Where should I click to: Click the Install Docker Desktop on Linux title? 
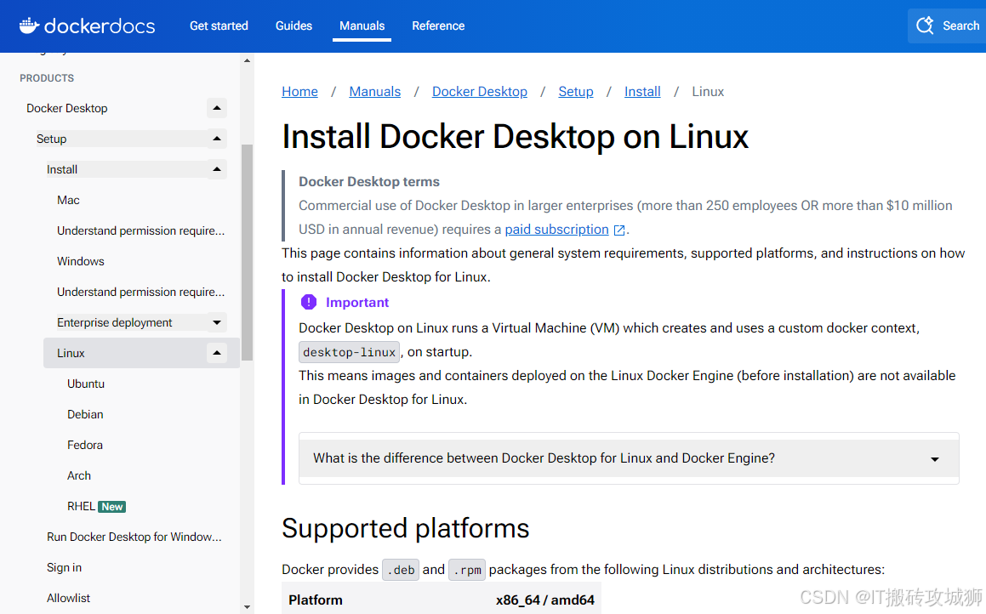515,137
